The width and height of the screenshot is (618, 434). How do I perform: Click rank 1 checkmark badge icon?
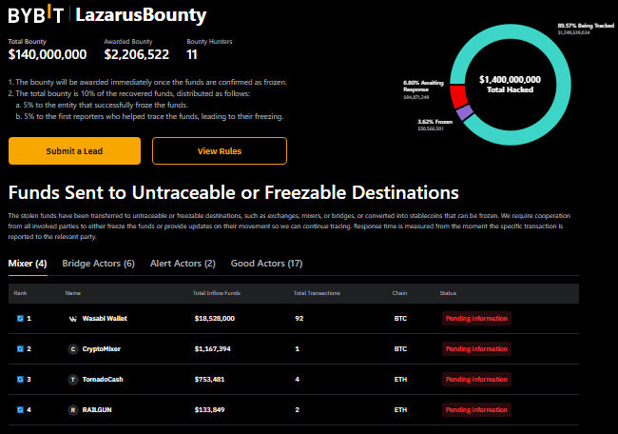[x=21, y=318]
